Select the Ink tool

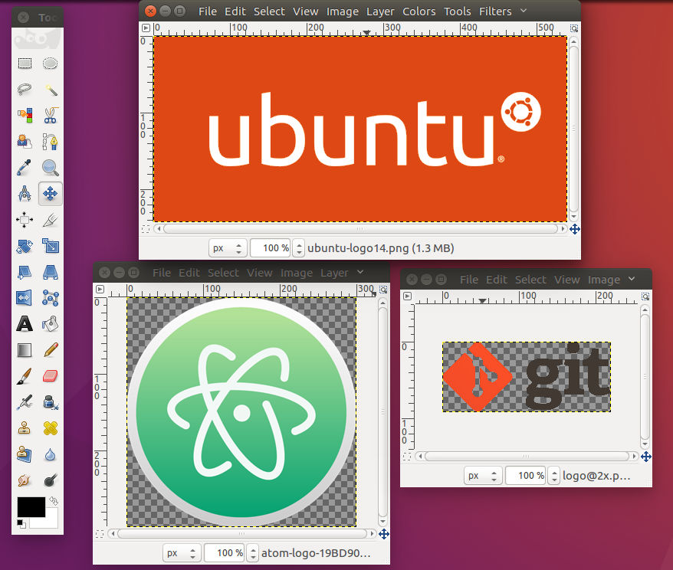pos(51,402)
